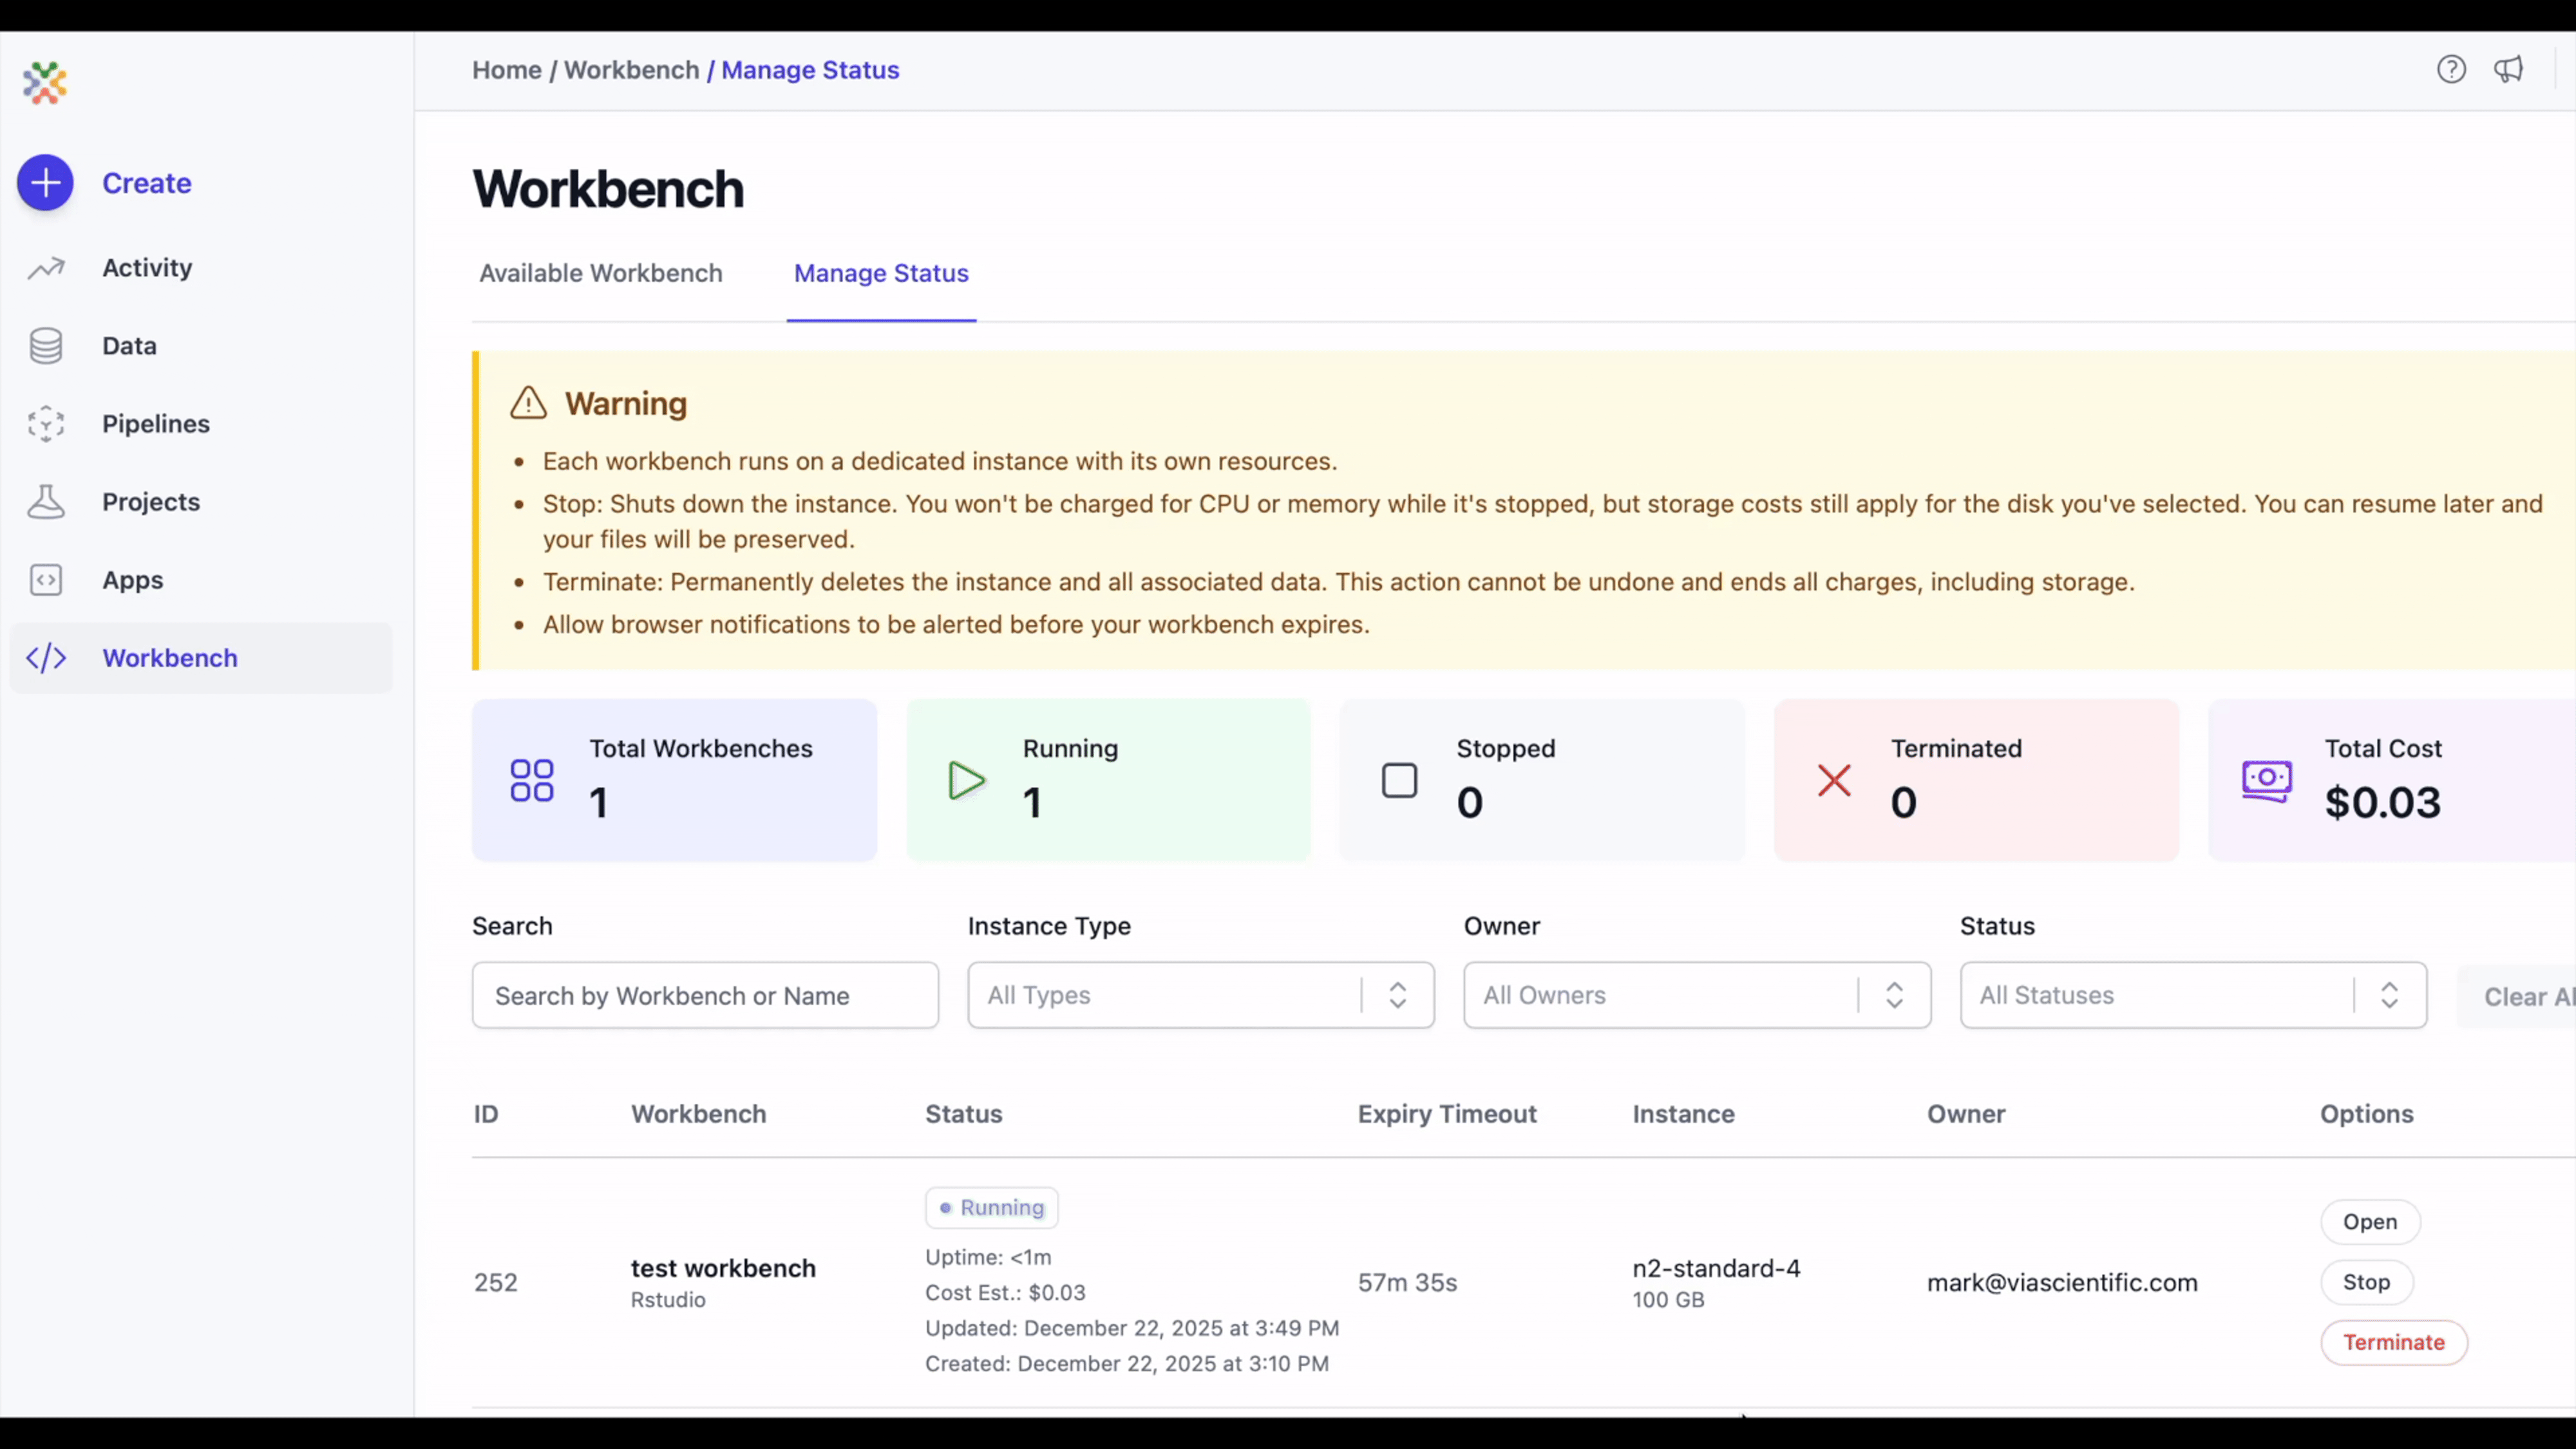The image size is (2576, 1449).
Task: Click the Expiry Timeout column header
Action: 1447,1114
